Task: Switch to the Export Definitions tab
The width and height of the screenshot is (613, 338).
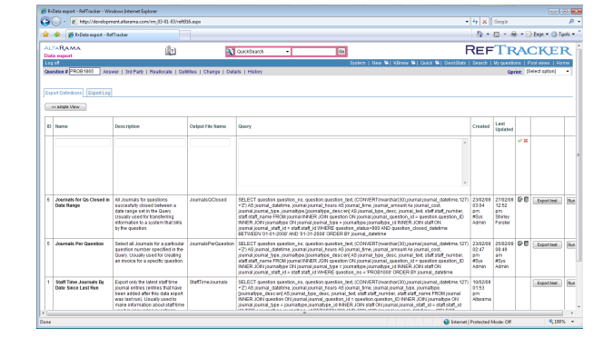Action: point(64,93)
